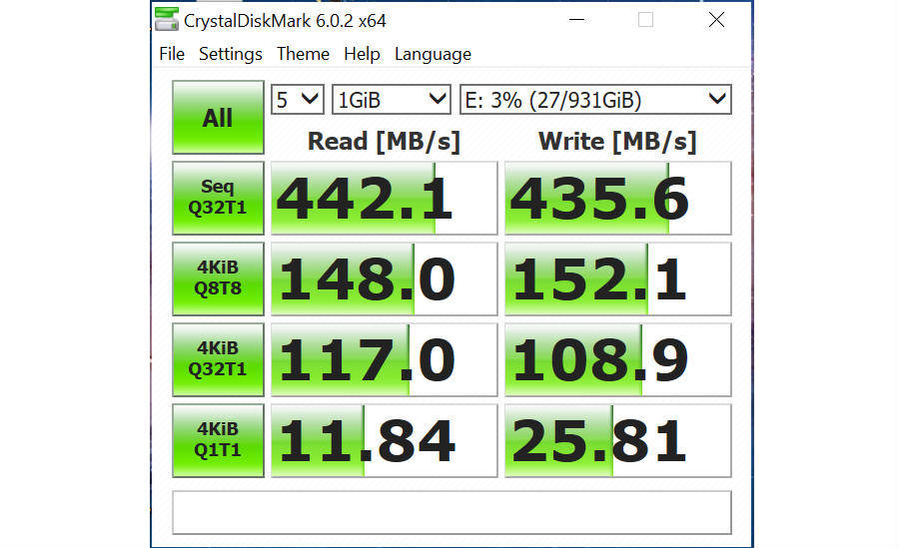
Task: Click the 4KiB Q8T8 write result 152.1
Action: click(618, 279)
